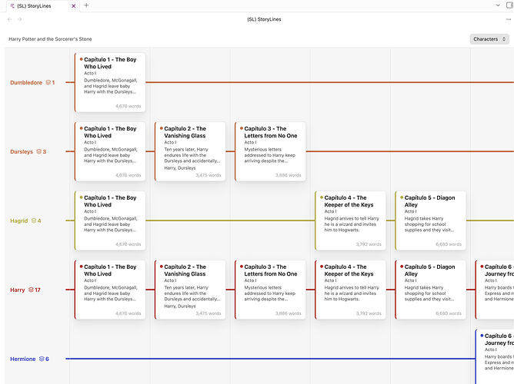Click the Dumbledore scene count icon
The image size is (514, 384).
coord(48,82)
